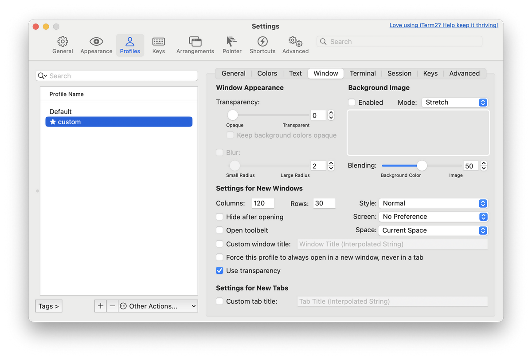
Task: Open the Love using iTerm2 link
Action: (x=444, y=25)
